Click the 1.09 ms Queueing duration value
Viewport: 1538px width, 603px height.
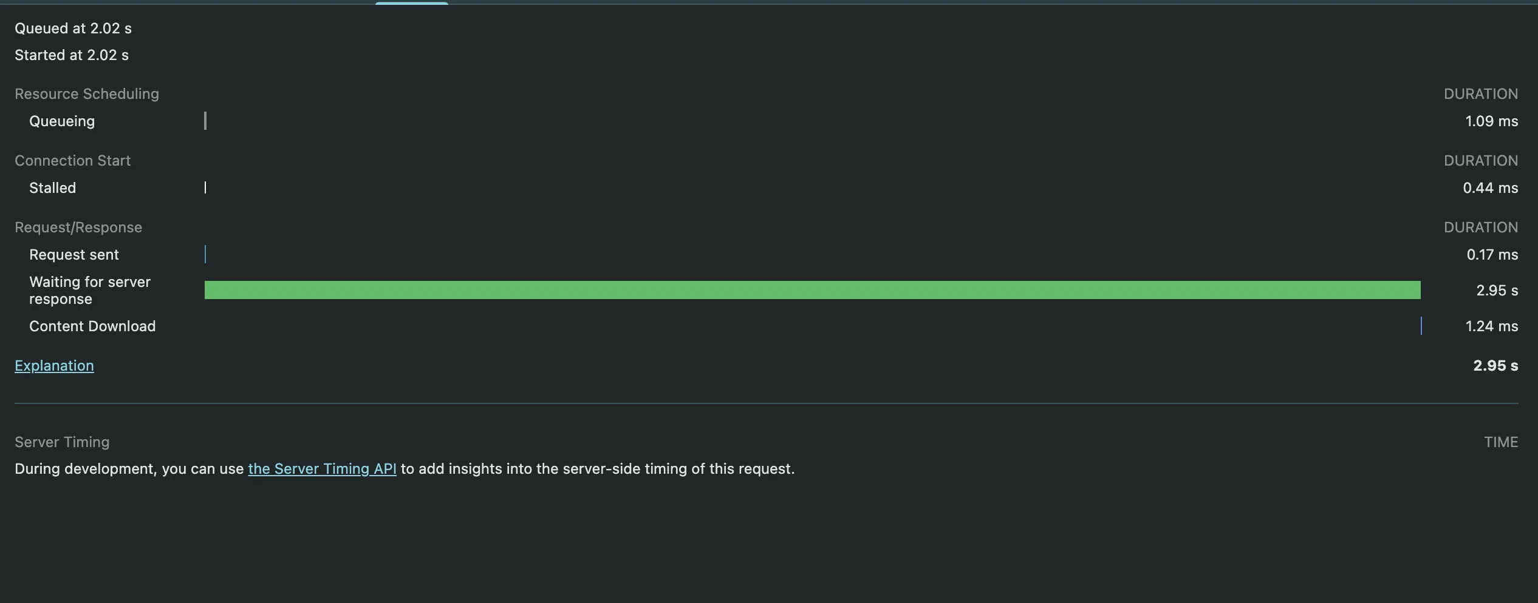(x=1491, y=121)
